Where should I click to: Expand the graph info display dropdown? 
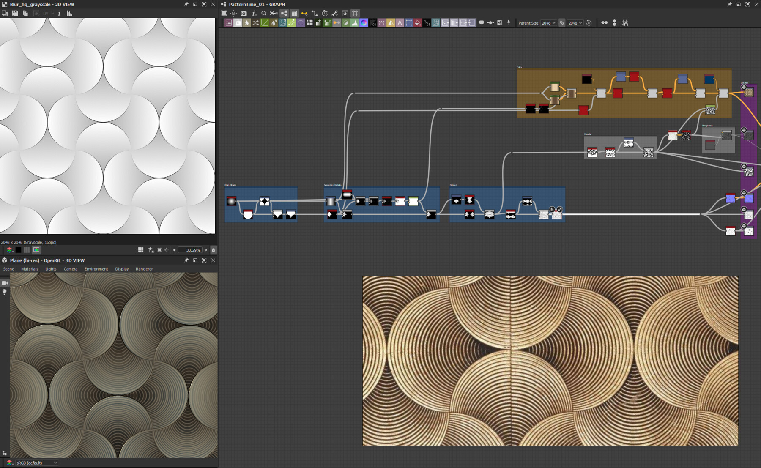pyautogui.click(x=254, y=14)
